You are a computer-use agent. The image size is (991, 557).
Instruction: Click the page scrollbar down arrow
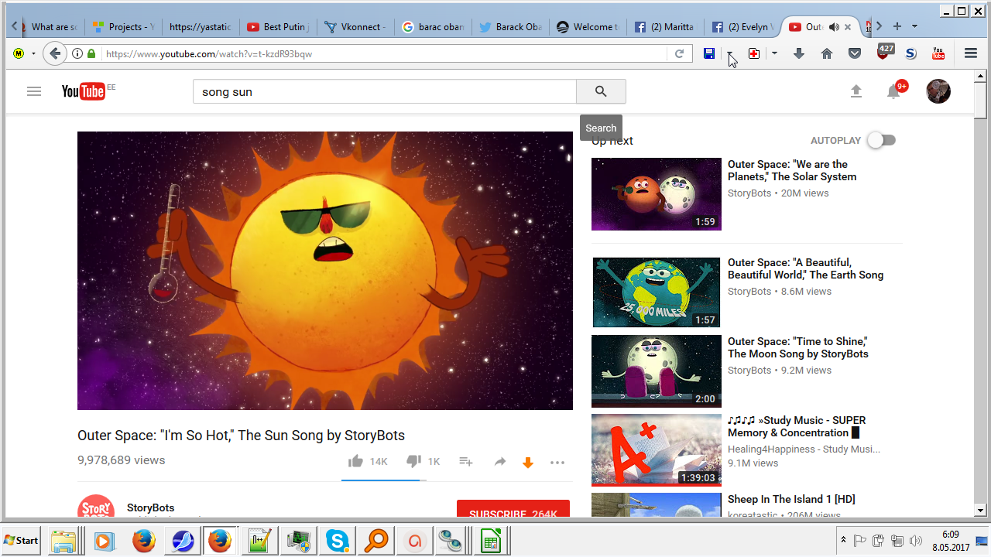tap(980, 510)
